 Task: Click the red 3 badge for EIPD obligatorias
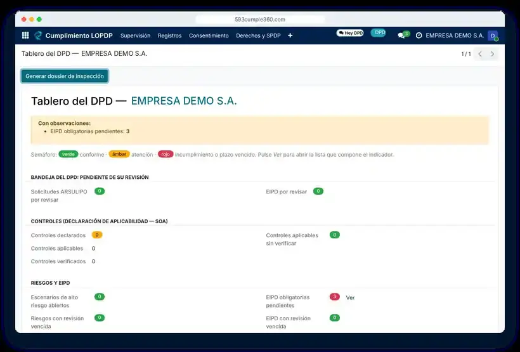tap(334, 297)
